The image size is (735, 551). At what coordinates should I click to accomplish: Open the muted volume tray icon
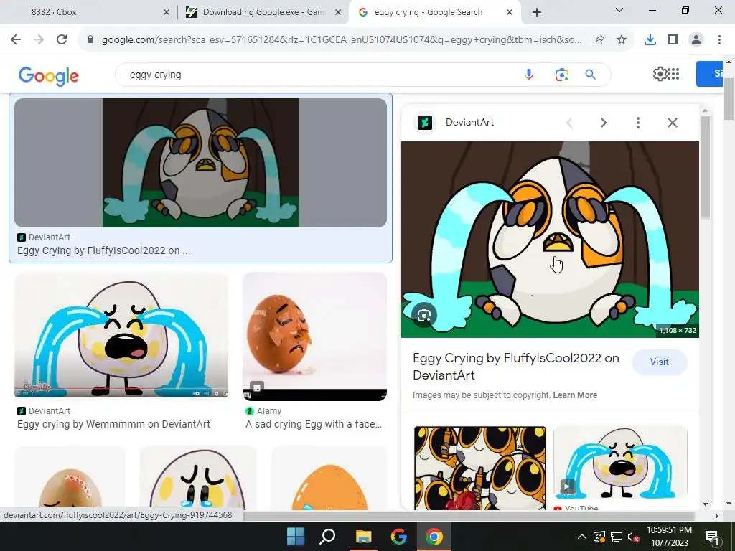(x=633, y=537)
